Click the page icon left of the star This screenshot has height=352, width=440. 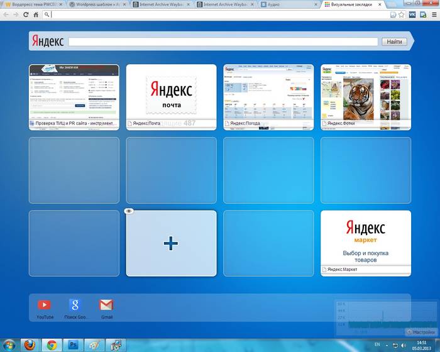[393, 14]
